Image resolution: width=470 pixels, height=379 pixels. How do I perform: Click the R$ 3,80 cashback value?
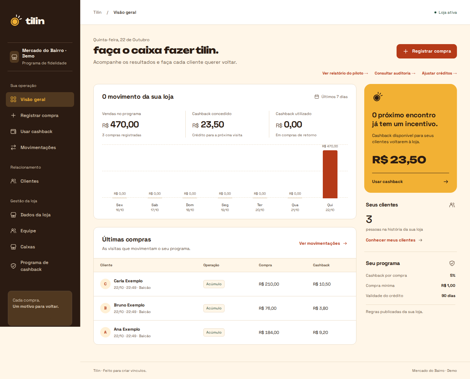(321, 308)
